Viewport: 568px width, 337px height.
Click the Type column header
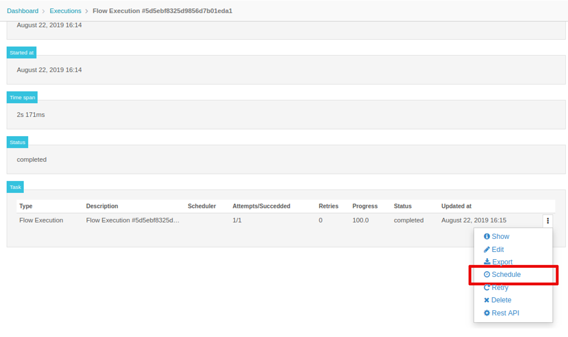[x=26, y=206]
